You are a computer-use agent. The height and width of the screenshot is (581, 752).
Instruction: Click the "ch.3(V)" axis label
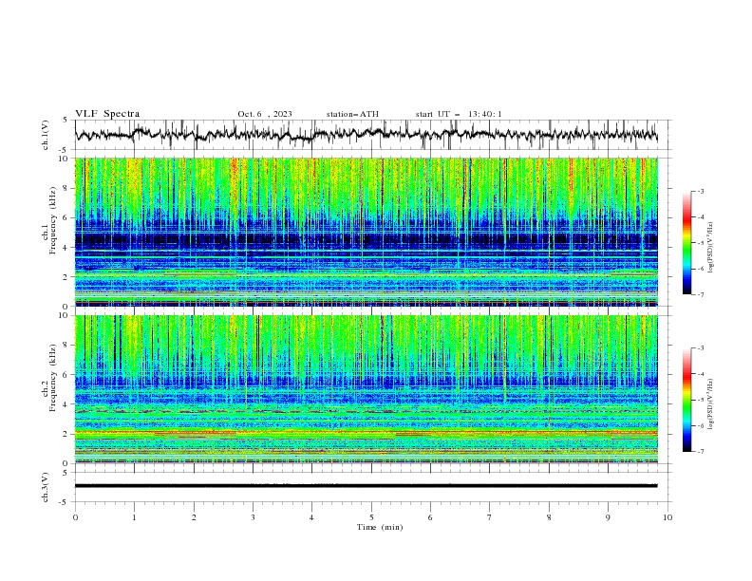pos(46,487)
